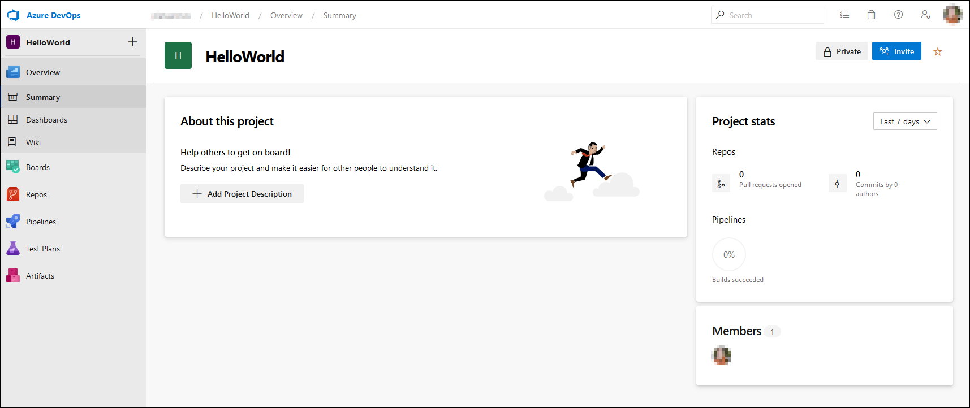Click the Wiki book icon
The image size is (970, 408).
[12, 142]
